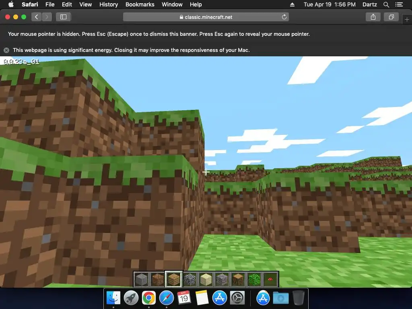Click the eject icon in menu bar
This screenshot has height=309, width=412.
click(x=292, y=4)
